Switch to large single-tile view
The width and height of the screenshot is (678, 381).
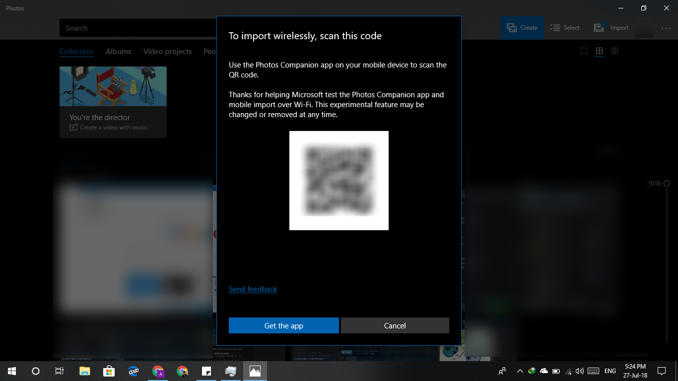tap(584, 51)
